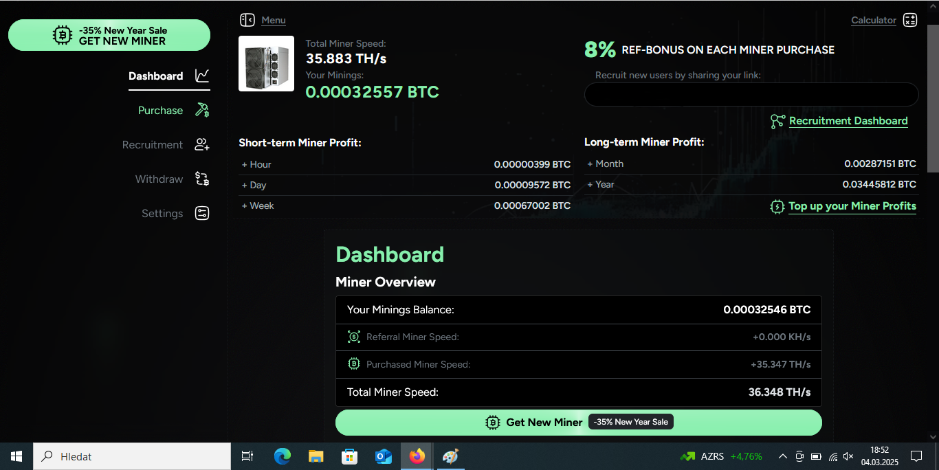The image size is (939, 470).
Task: Click the Miner Overview heading
Action: [x=386, y=282]
